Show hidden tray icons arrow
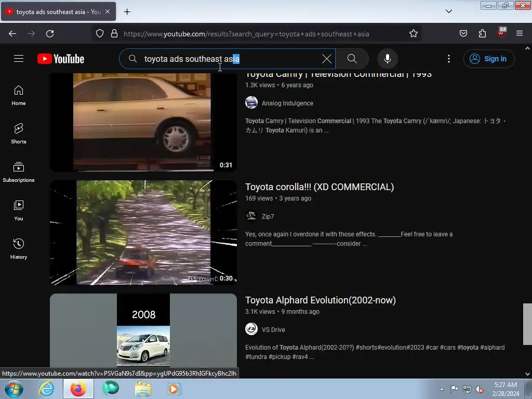 click(x=442, y=390)
